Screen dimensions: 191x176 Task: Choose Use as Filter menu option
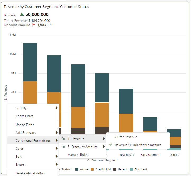pos(25,125)
